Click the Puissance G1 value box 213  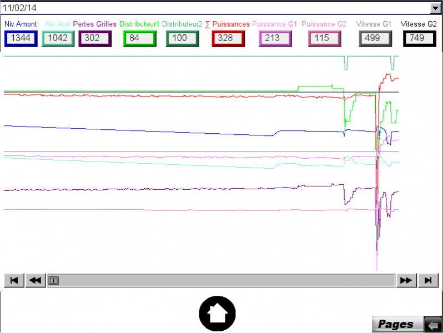click(275, 38)
